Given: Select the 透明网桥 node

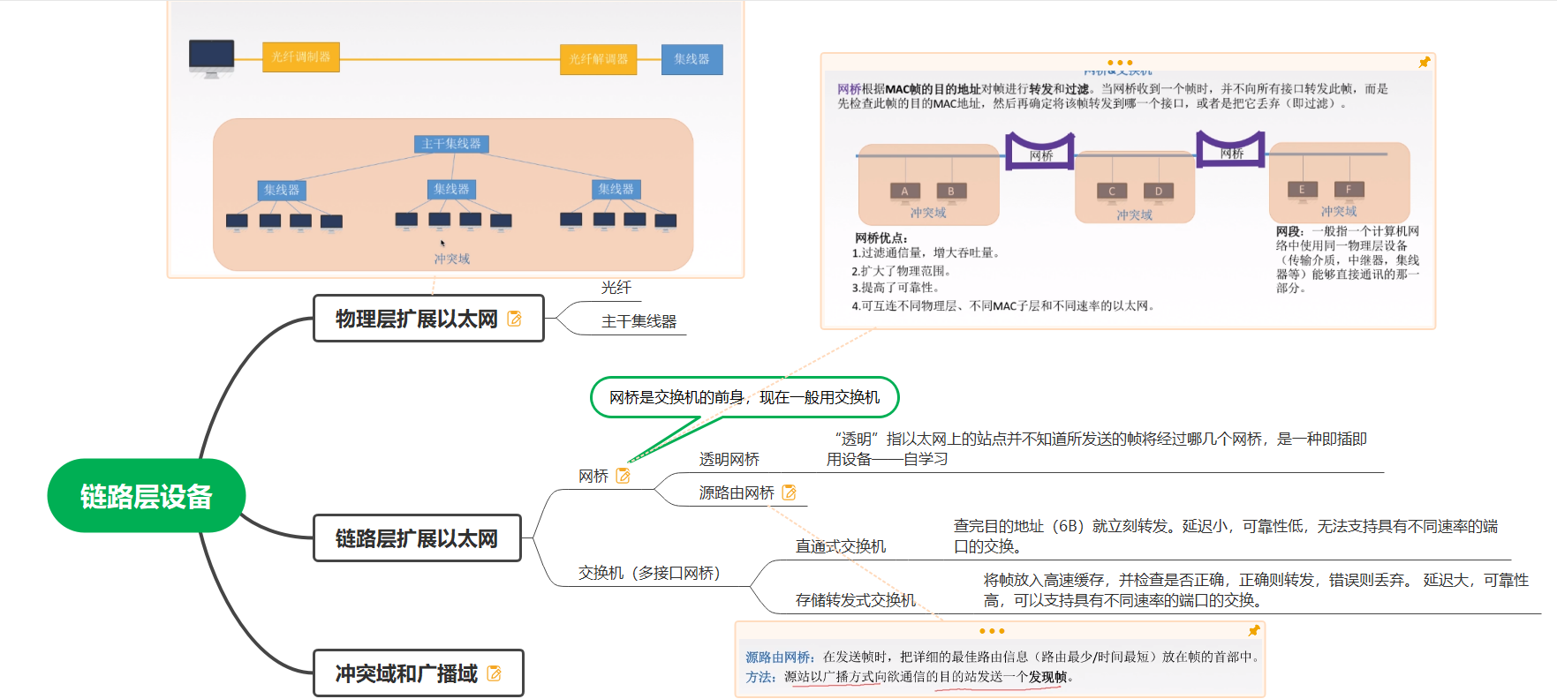Looking at the screenshot, I should [729, 460].
